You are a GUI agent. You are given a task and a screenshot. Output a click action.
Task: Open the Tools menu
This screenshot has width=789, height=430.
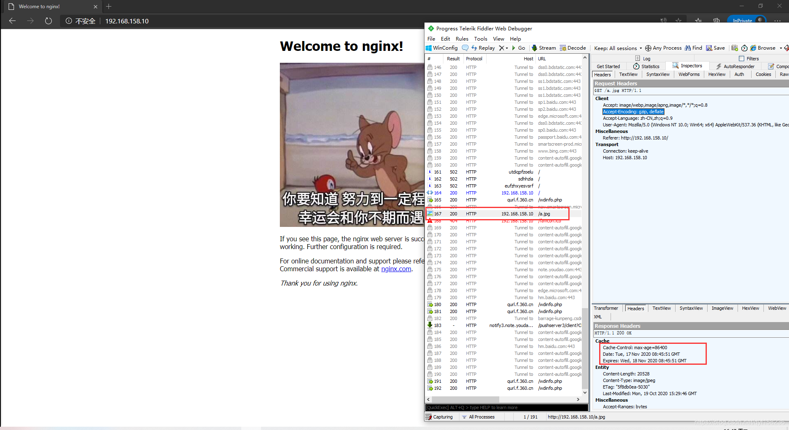pyautogui.click(x=480, y=39)
